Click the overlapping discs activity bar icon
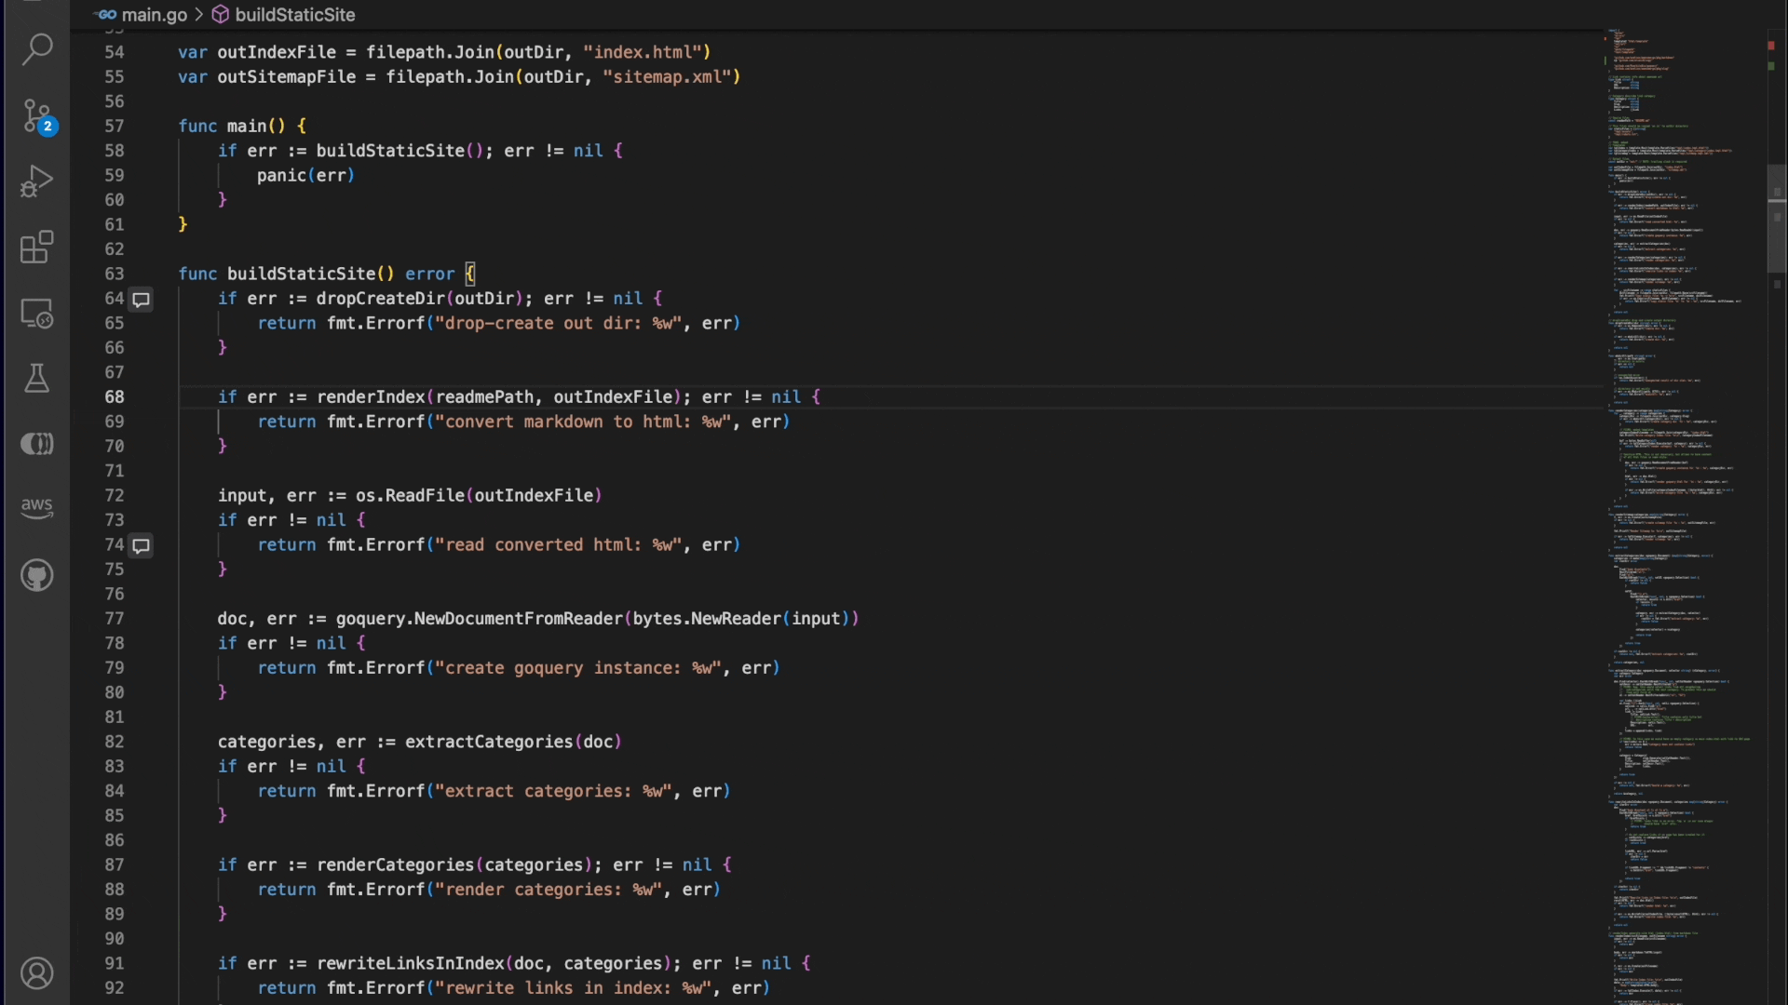The height and width of the screenshot is (1005, 1788). [37, 444]
